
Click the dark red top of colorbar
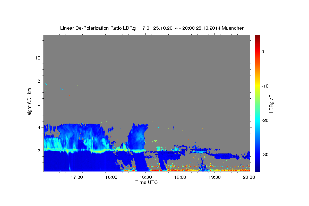257,37
